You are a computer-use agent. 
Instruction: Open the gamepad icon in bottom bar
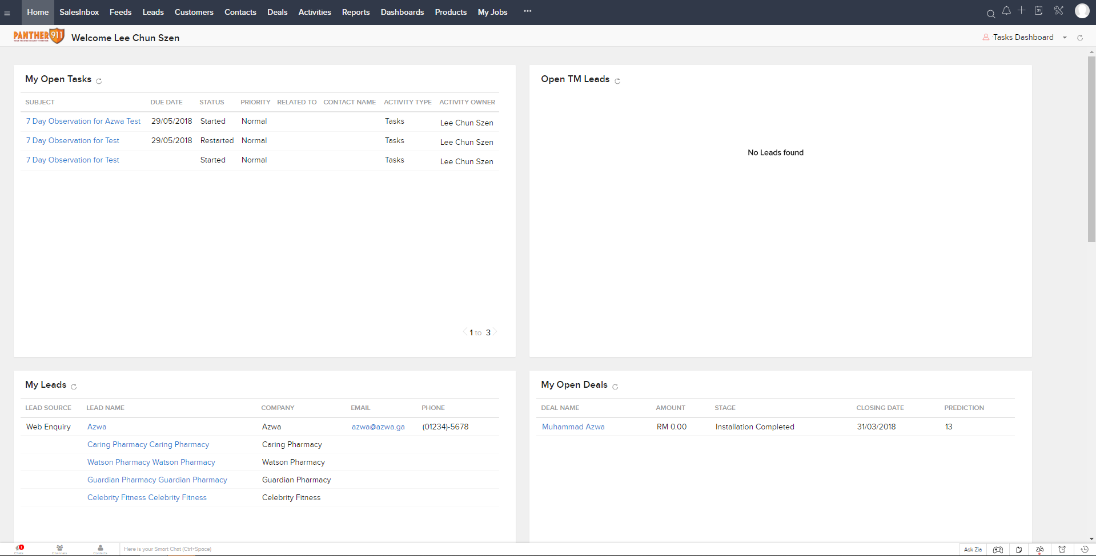coord(998,550)
